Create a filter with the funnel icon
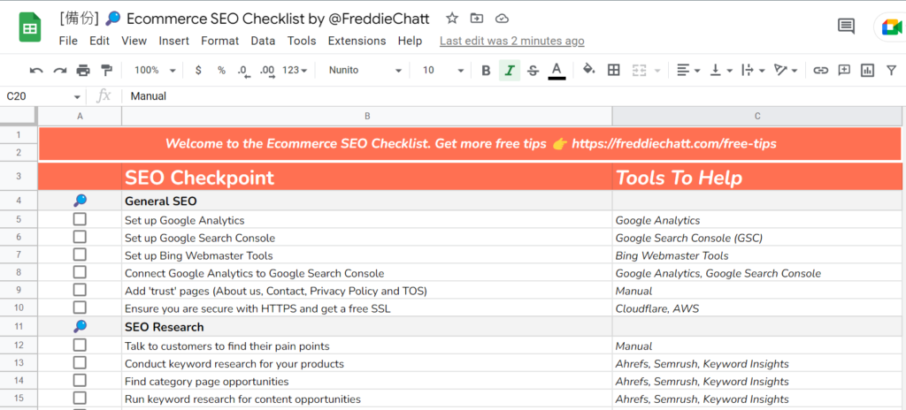Viewport: 906px width, 410px height. coord(892,71)
